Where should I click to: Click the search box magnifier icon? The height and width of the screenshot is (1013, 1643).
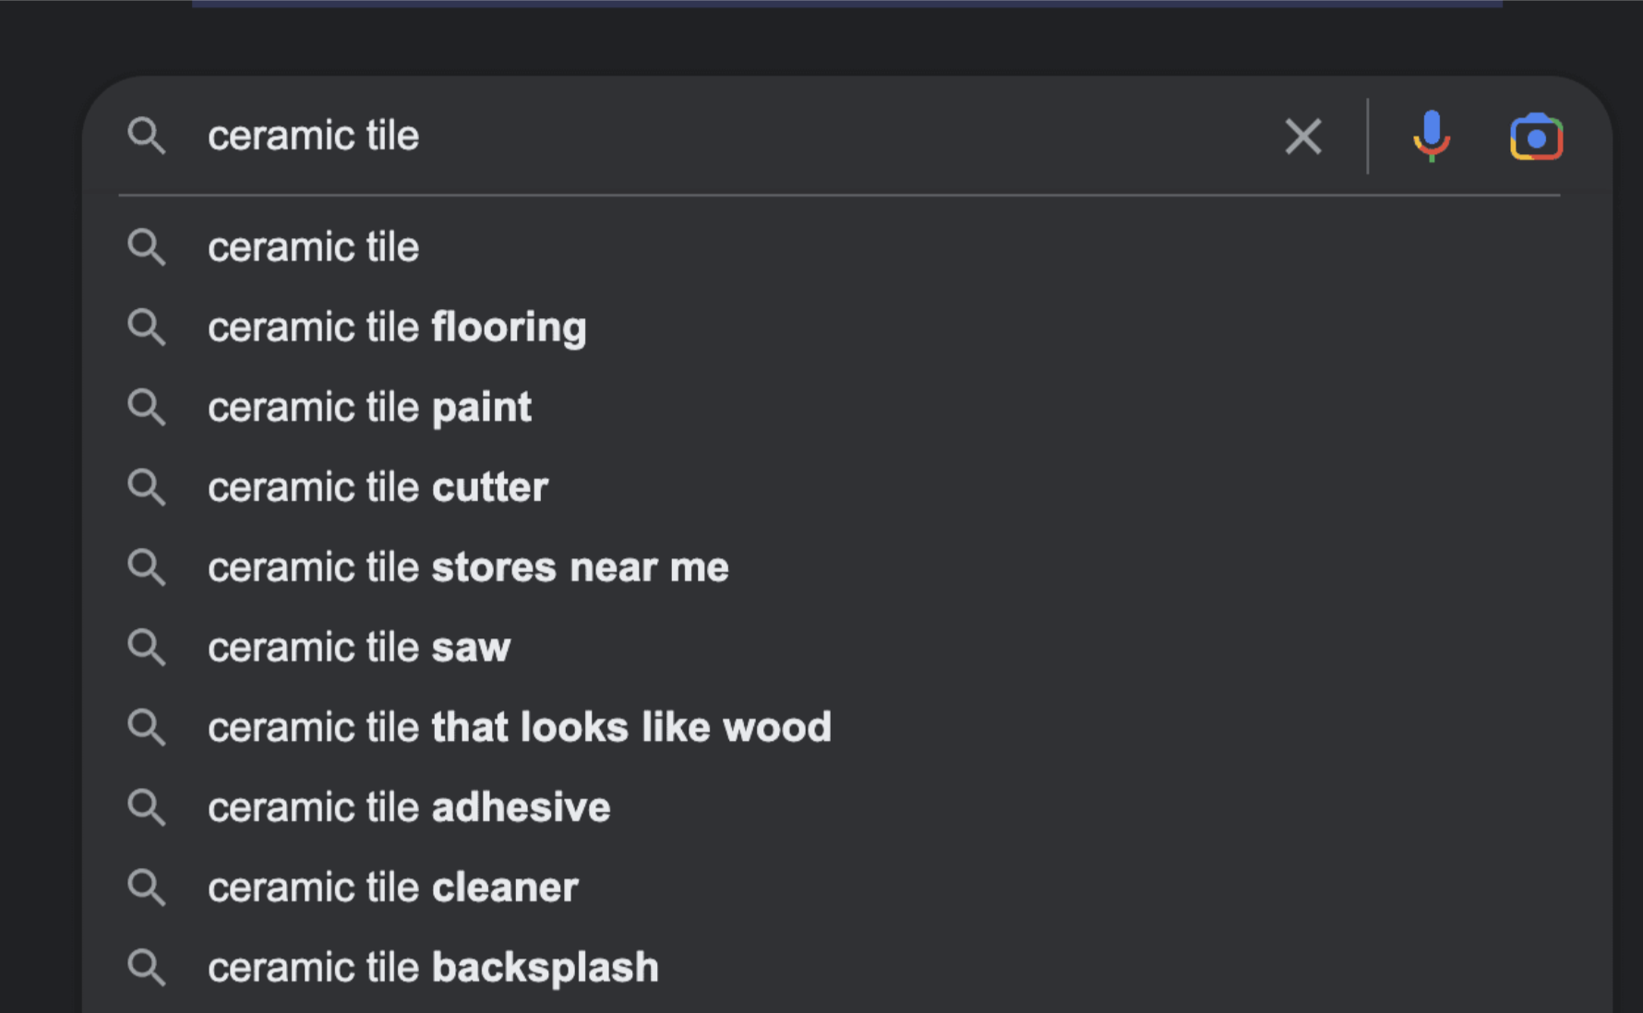pos(147,136)
